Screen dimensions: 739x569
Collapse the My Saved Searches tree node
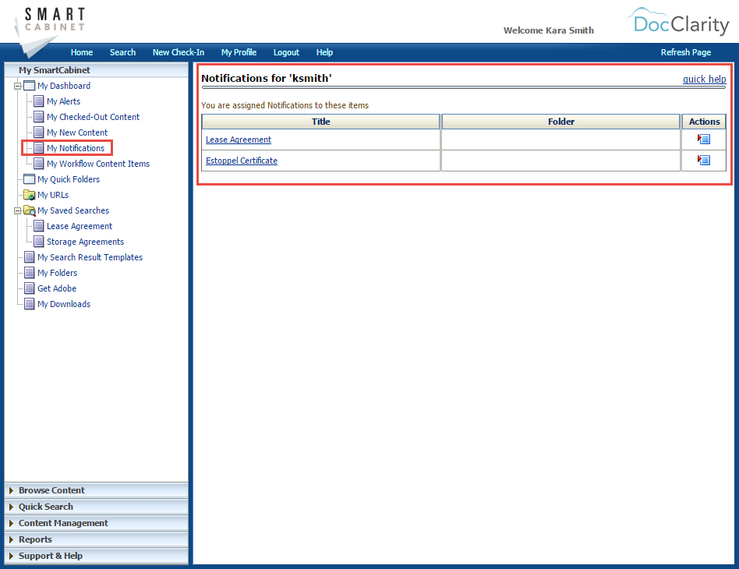[17, 210]
